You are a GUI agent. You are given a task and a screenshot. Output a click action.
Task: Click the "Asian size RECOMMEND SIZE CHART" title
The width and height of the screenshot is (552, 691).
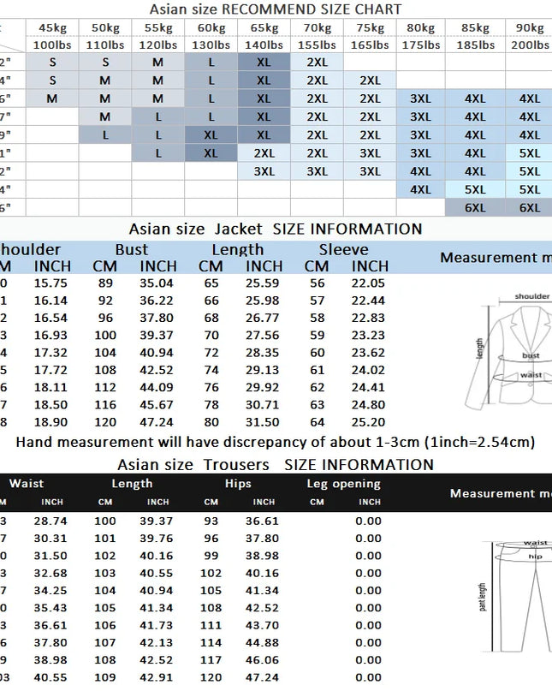point(276,9)
